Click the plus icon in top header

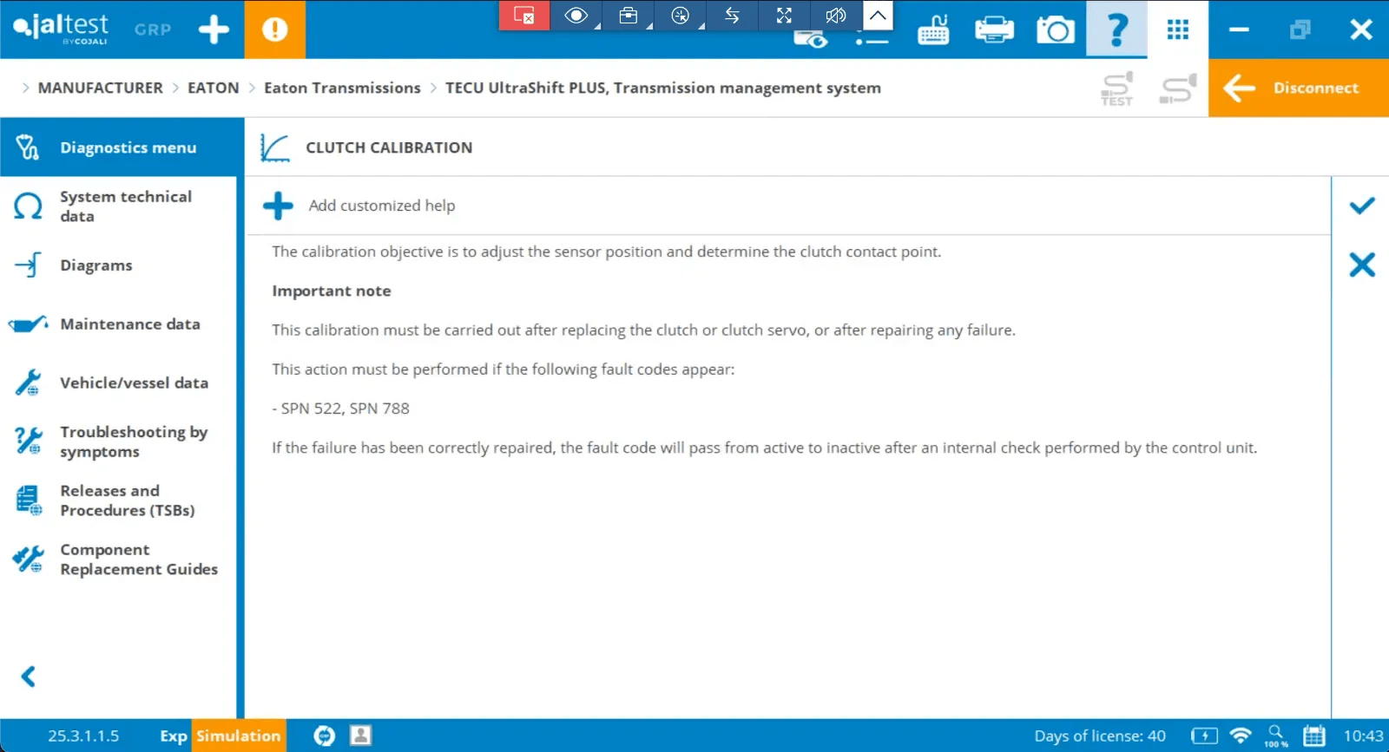(214, 29)
